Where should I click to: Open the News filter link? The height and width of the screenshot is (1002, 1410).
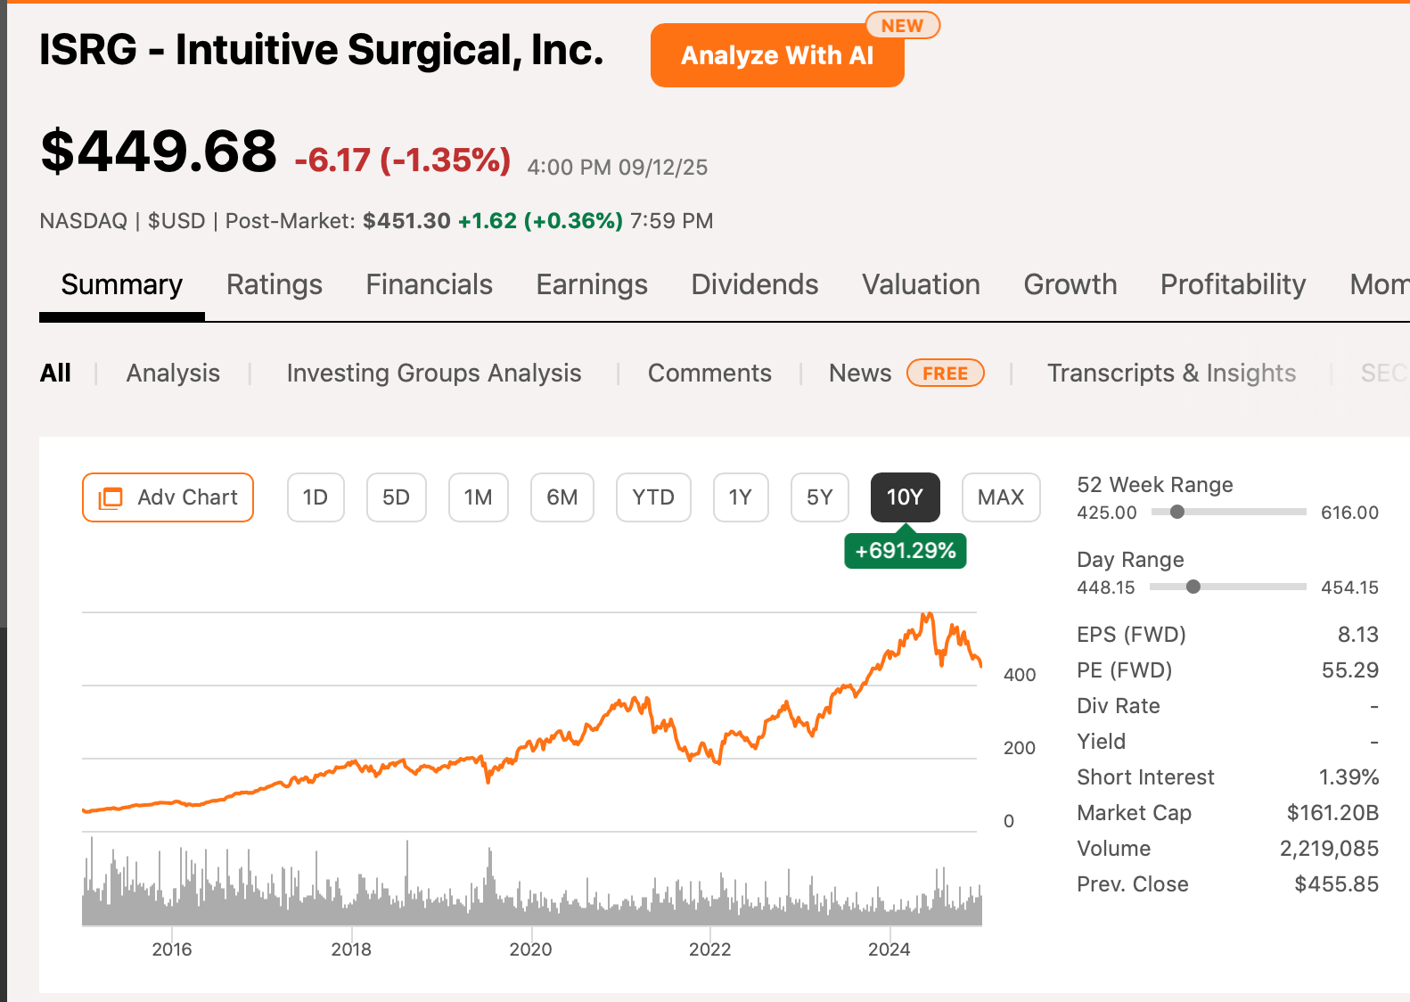859,373
